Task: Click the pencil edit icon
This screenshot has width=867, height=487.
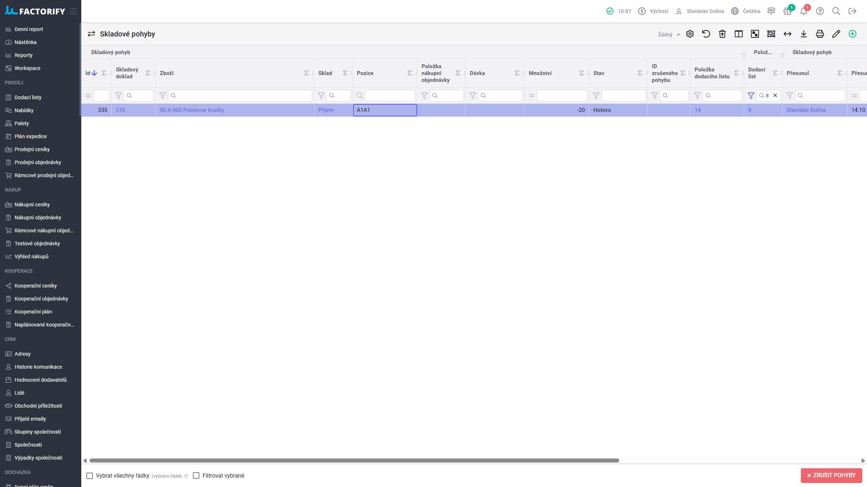Action: (x=836, y=34)
